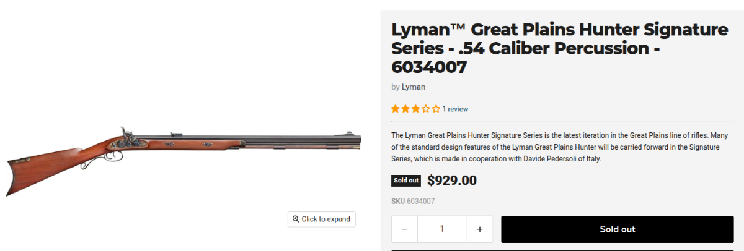Viewport: 744px width, 251px height.
Task: Click the third filled rating star
Action: (x=415, y=109)
